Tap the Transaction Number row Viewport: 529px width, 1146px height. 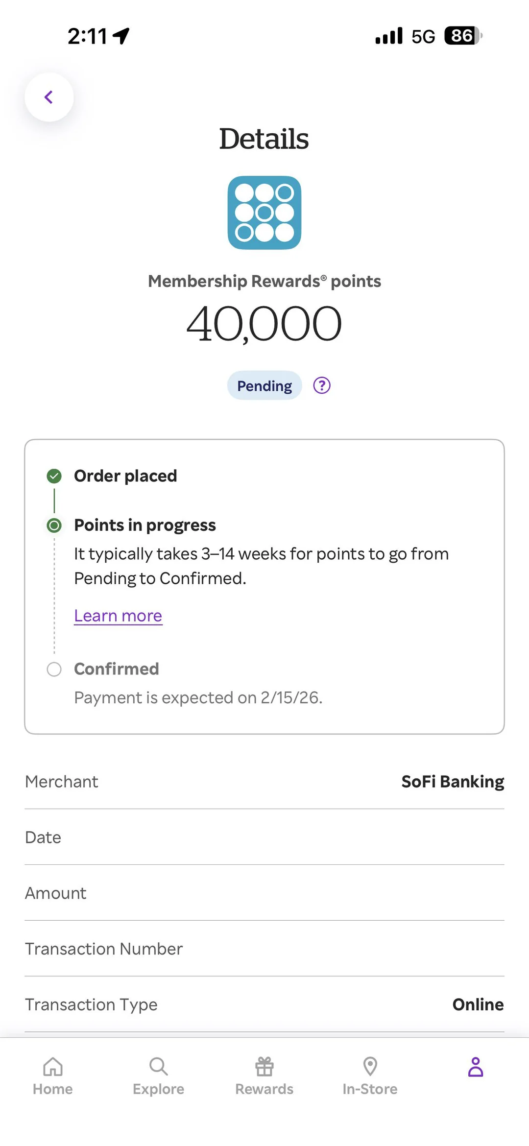tap(264, 949)
